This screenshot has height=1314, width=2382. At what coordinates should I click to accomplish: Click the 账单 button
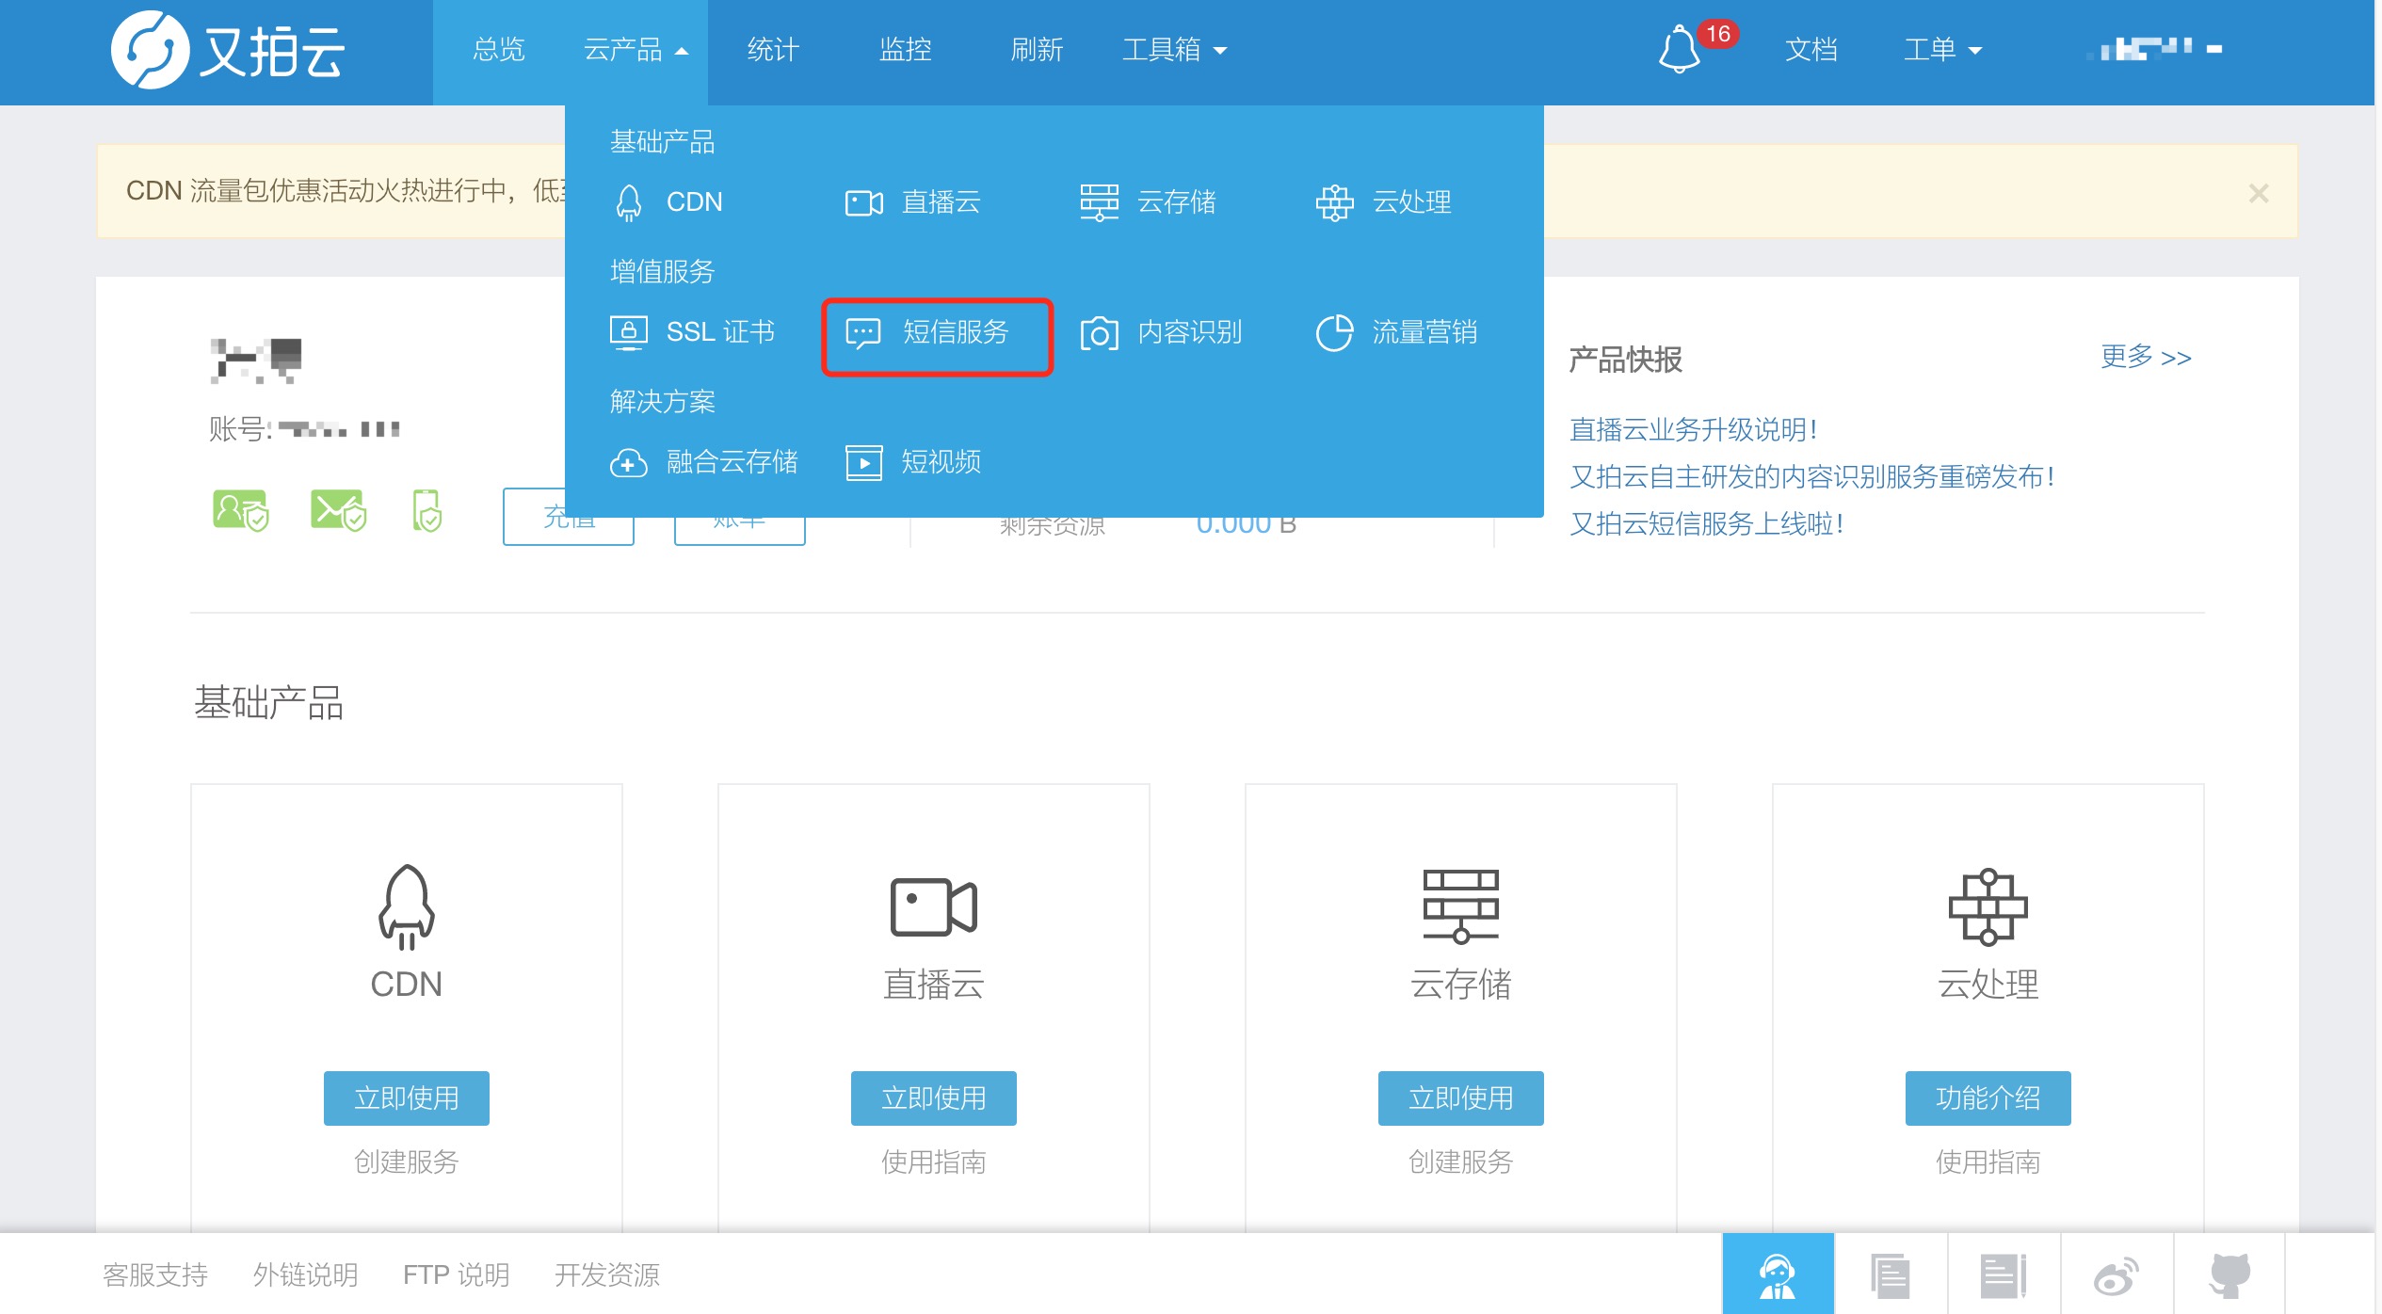[x=739, y=516]
